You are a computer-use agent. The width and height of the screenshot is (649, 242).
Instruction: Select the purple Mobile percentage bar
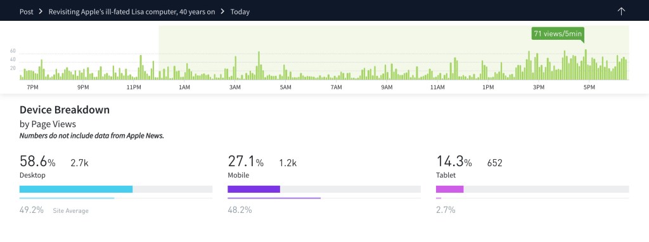click(254, 189)
